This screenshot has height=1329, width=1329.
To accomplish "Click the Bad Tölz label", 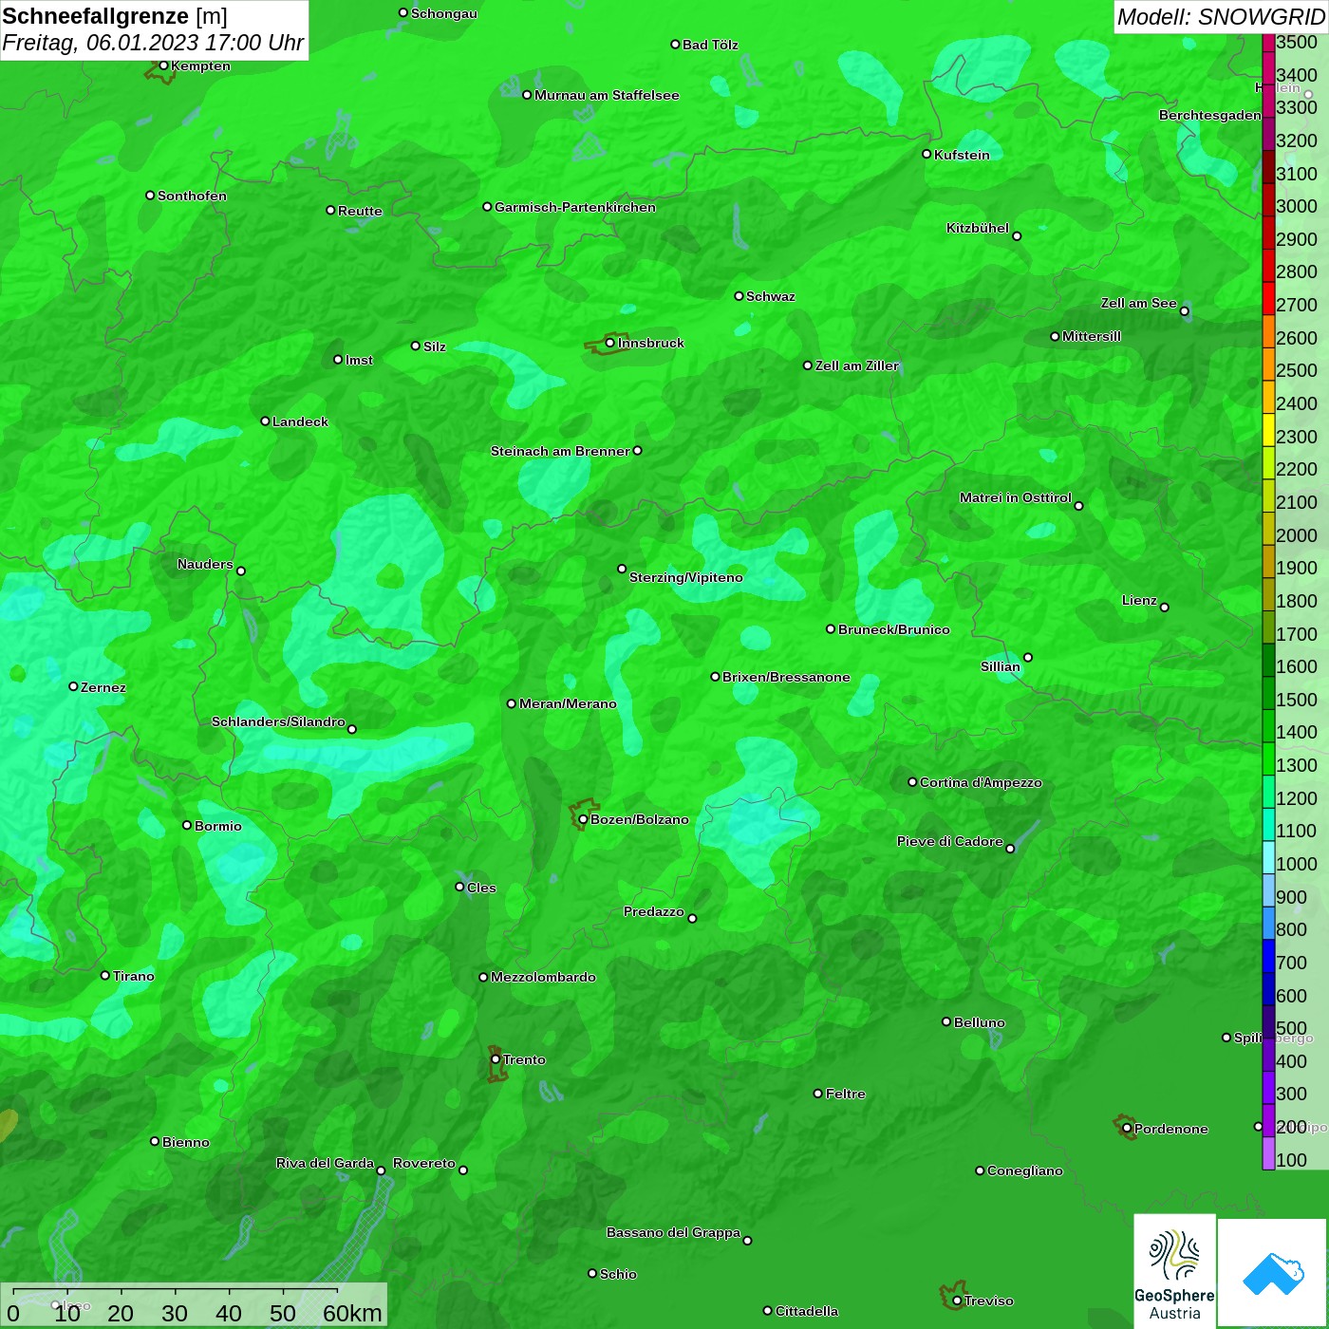I will [710, 45].
